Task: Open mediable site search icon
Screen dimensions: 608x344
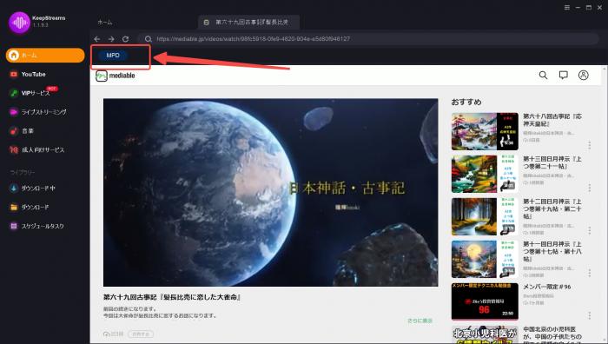Action: (x=543, y=76)
